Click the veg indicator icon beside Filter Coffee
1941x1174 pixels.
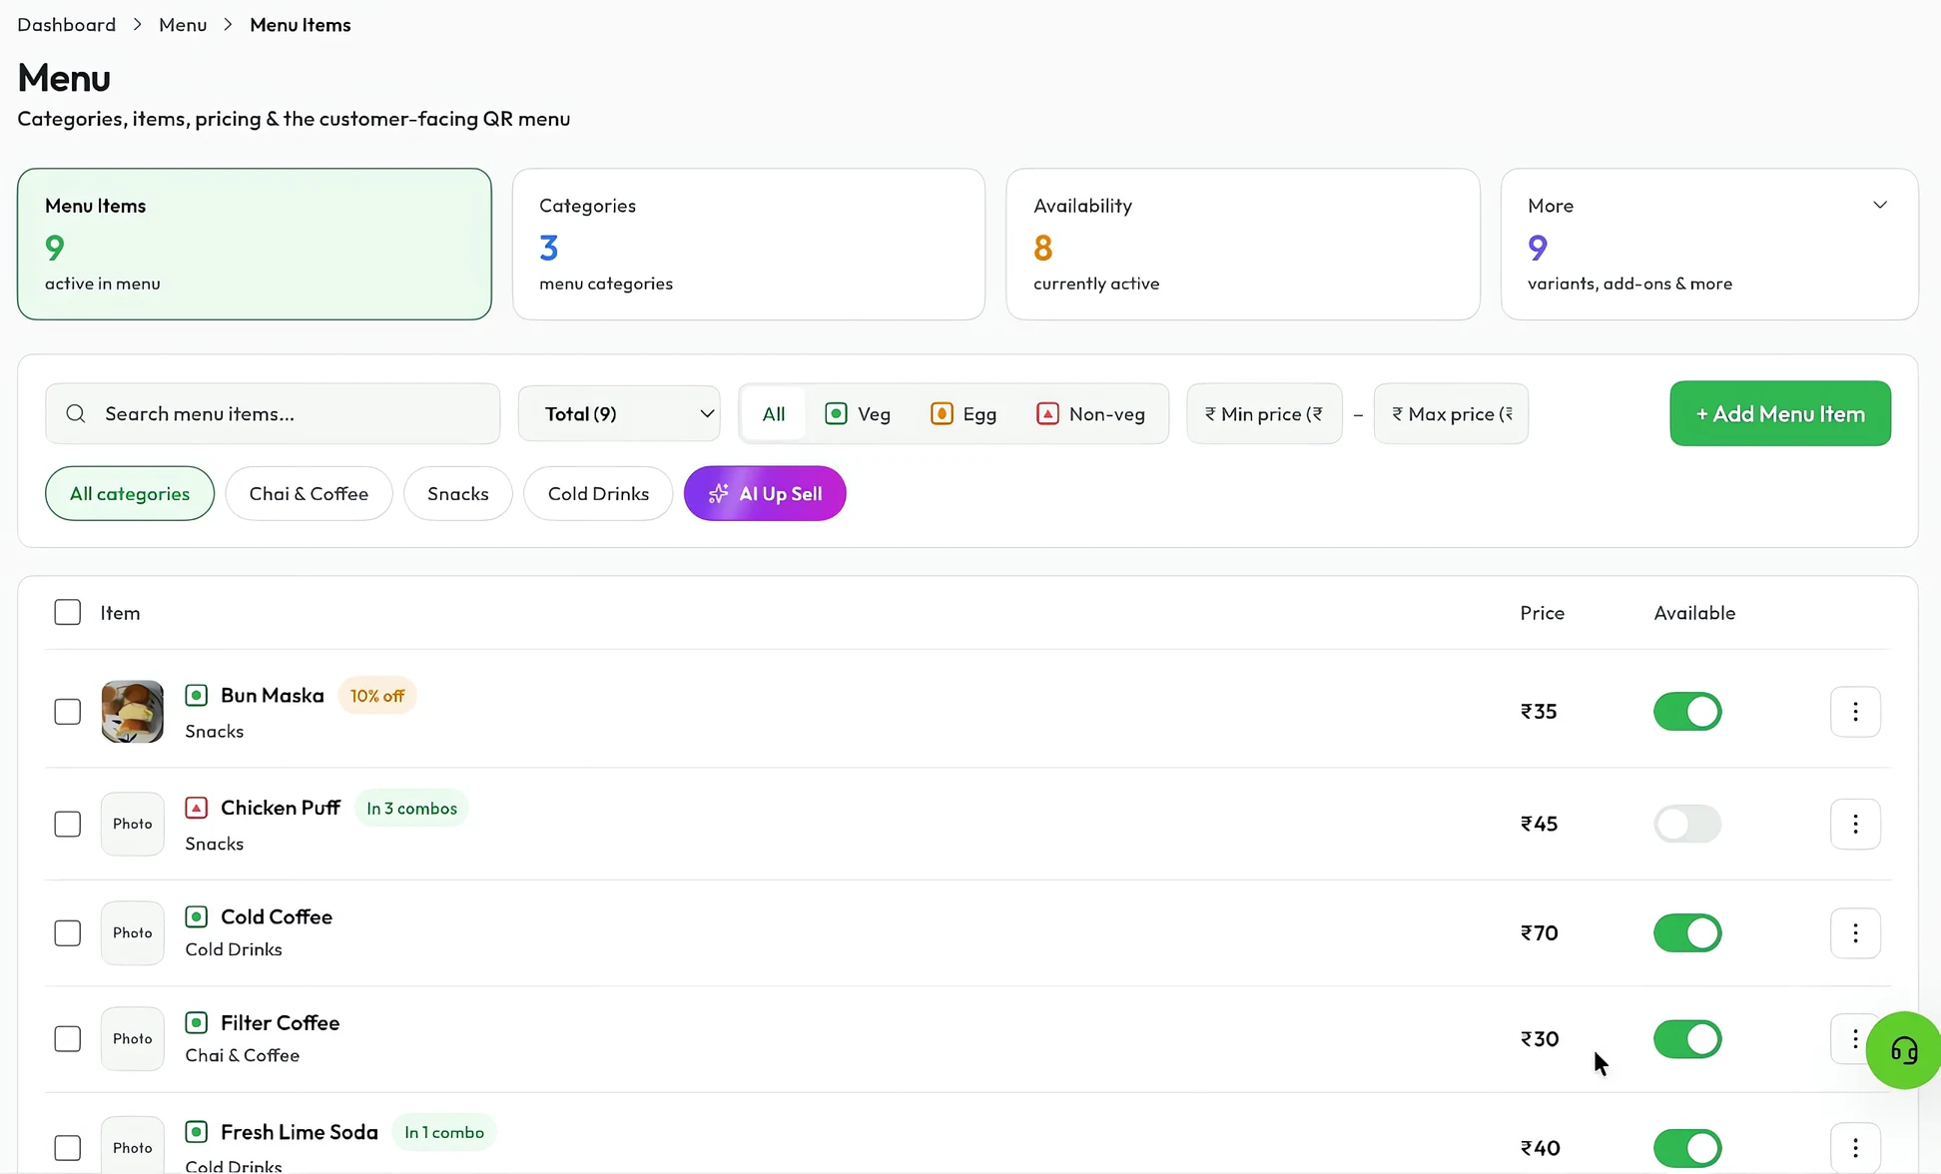click(x=197, y=1022)
